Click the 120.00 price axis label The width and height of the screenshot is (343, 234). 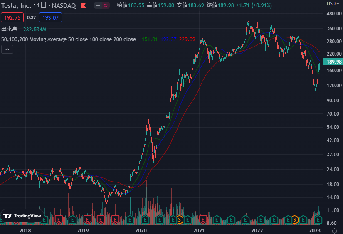[x=334, y=86]
